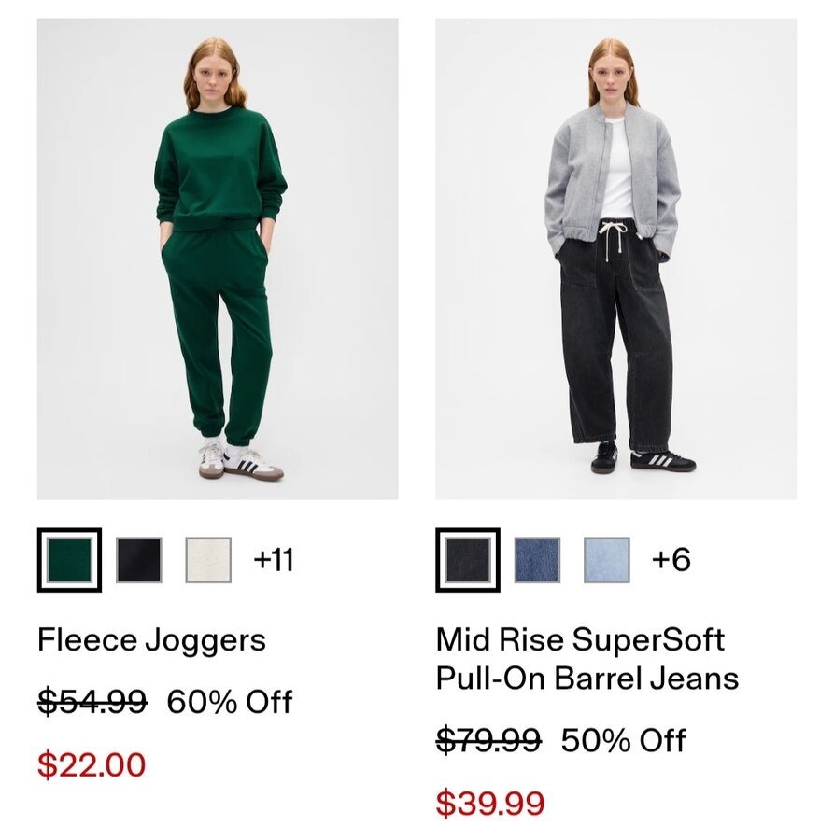Click the crossed-out $79.99 original price
The image size is (834, 840).
coord(488,740)
